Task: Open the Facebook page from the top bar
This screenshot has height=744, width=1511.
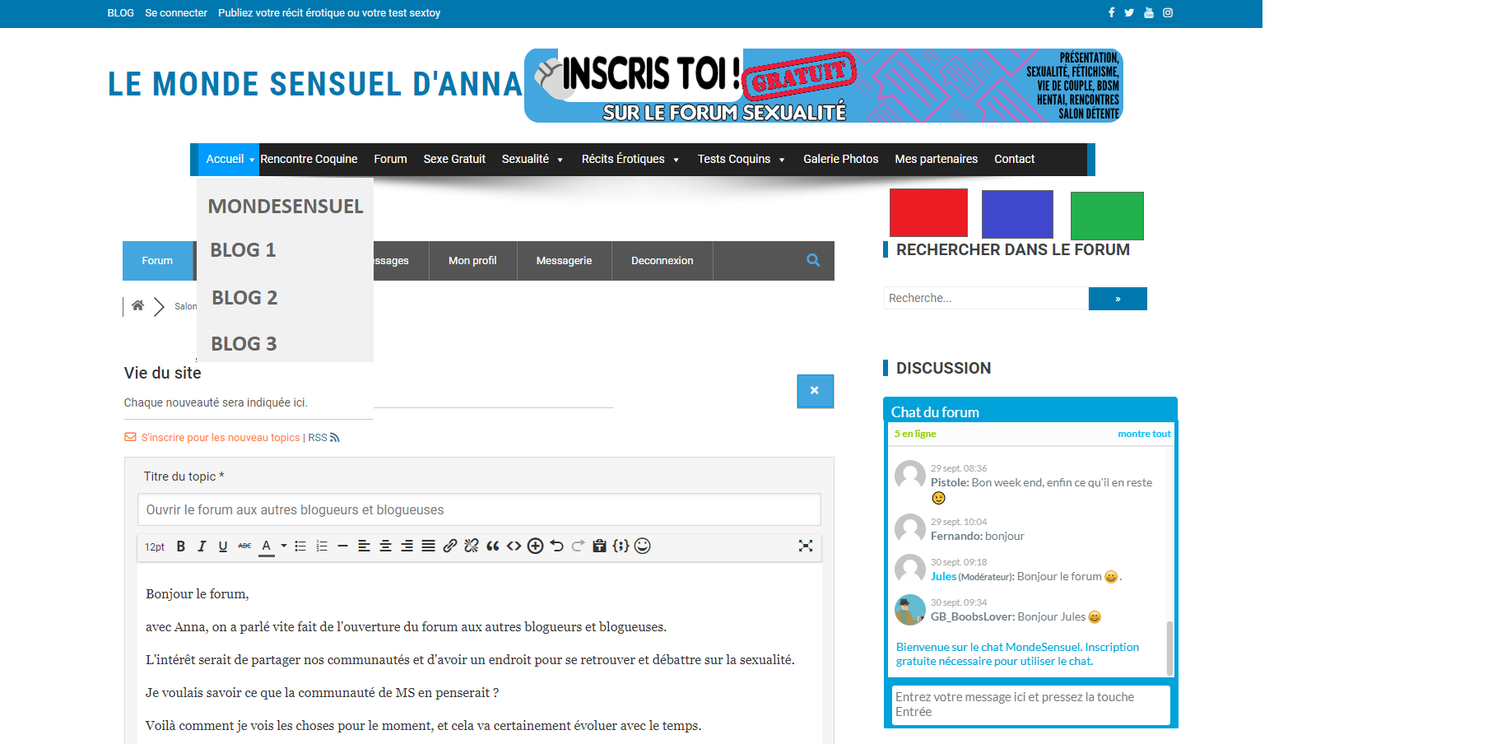Action: 1111,12
